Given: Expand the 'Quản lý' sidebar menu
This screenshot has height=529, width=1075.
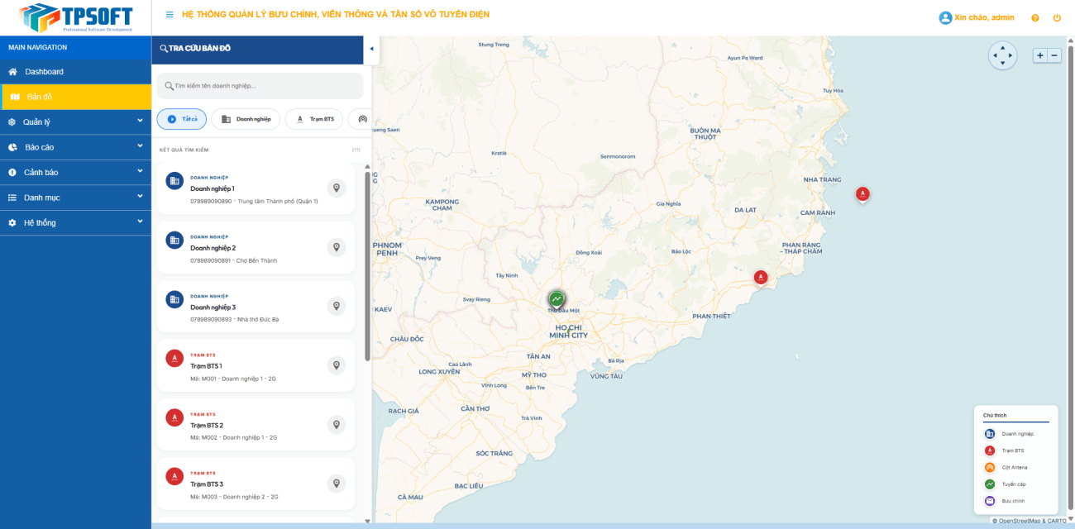Looking at the screenshot, I should [75, 122].
